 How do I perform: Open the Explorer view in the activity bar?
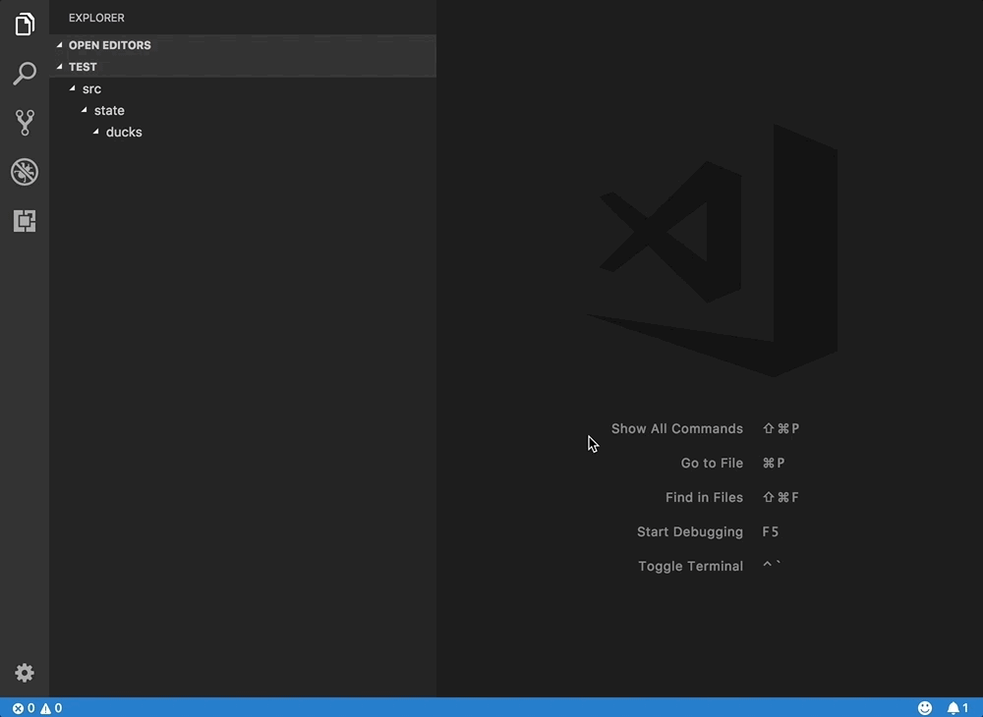point(25,25)
